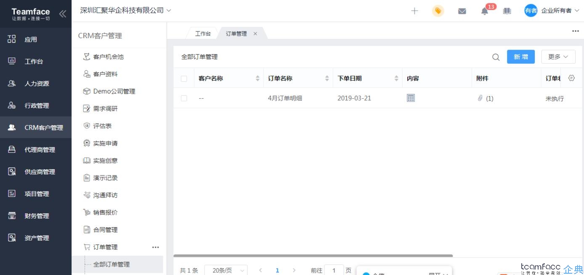Click the page number input field
This screenshot has height=275, width=584.
334,270
